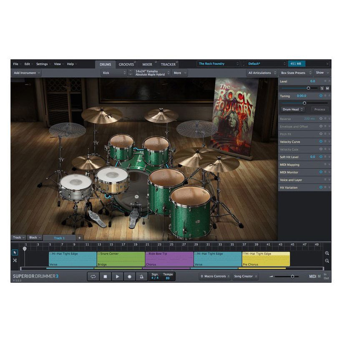Switch to the MIXER tab
342x342 pixels.
(x=147, y=65)
